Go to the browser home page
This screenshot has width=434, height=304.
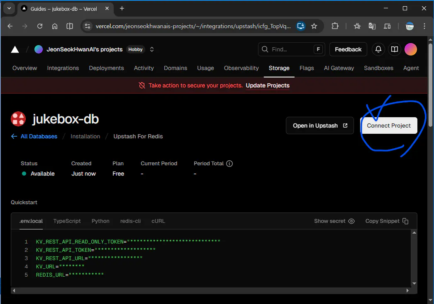tap(55, 26)
